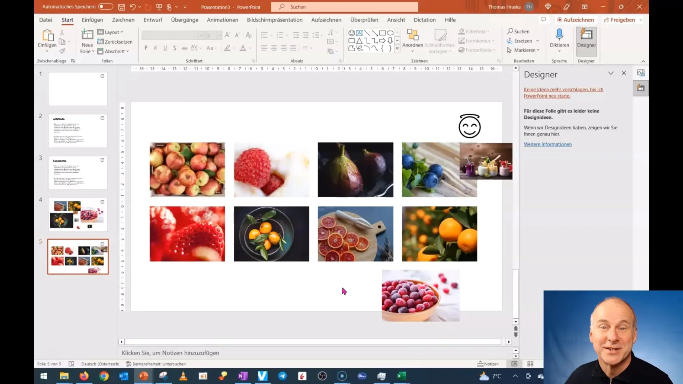Image resolution: width=683 pixels, height=384 pixels.
Task: Click the Freigeben button
Action: [620, 20]
